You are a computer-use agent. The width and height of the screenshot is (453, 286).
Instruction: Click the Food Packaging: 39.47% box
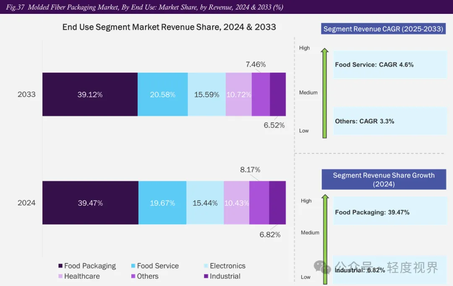click(390, 212)
